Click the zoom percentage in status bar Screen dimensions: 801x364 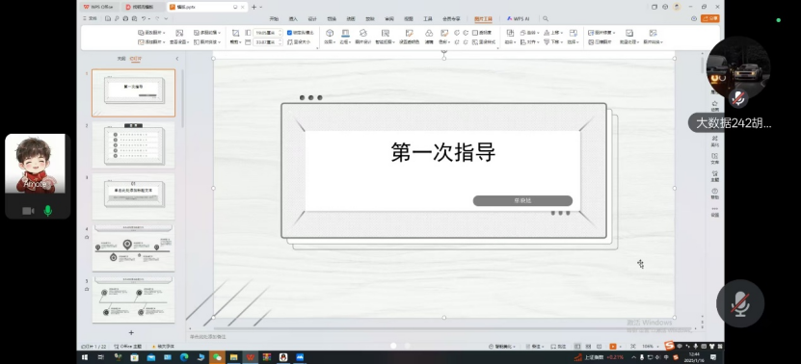click(x=647, y=346)
